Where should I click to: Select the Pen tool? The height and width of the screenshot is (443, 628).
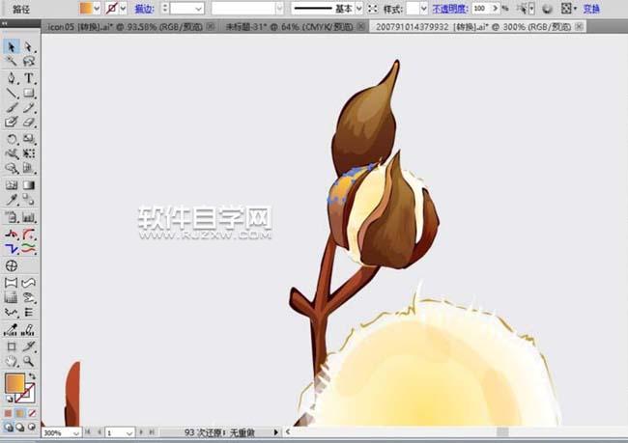coord(12,78)
